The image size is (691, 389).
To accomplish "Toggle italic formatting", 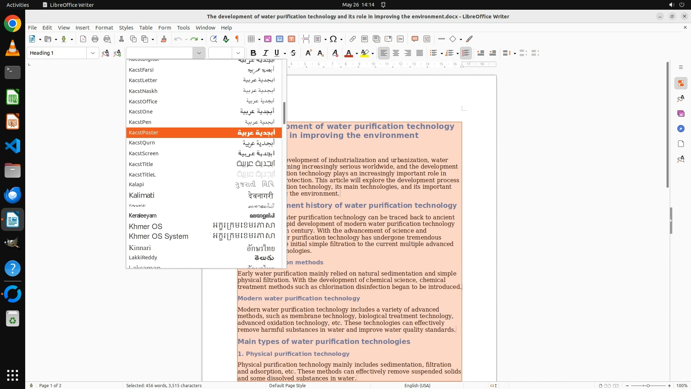I will point(266,53).
